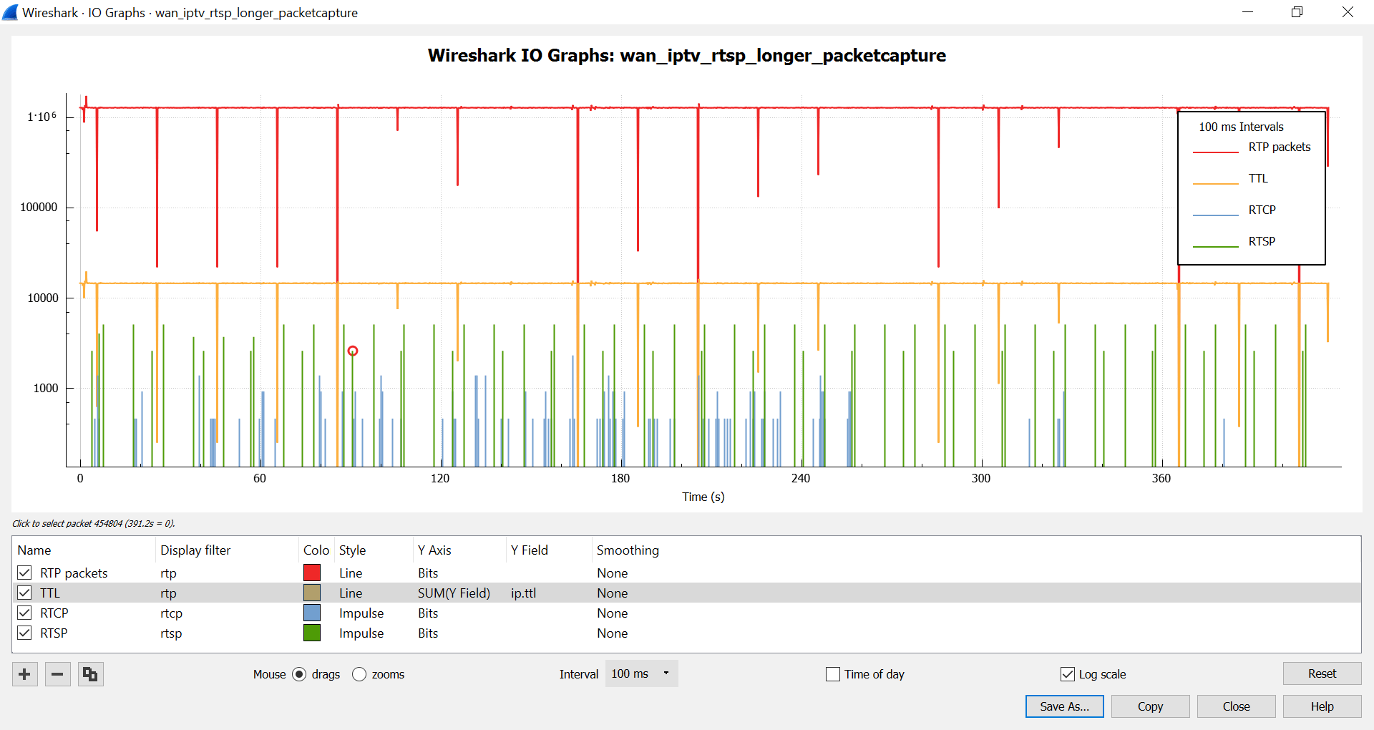The height and width of the screenshot is (730, 1374).
Task: Click the blue RTCP color swatch
Action: pos(312,613)
